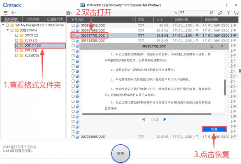Click blue 恢复 button in preview
Image resolution: width=241 pixels, height=164 pixels.
tap(214, 129)
